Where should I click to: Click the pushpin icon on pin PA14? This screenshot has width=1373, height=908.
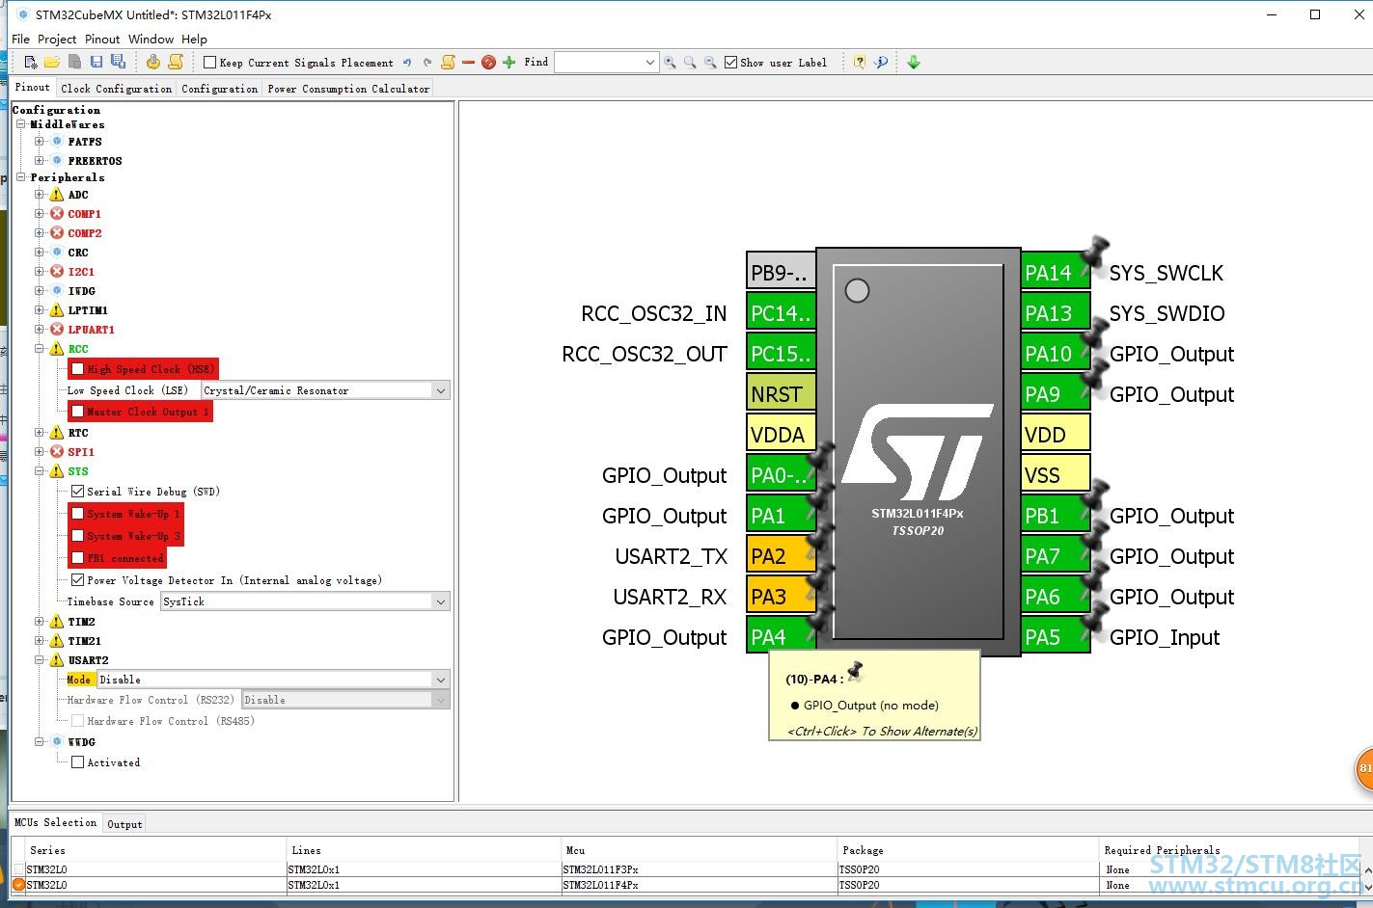(1094, 254)
